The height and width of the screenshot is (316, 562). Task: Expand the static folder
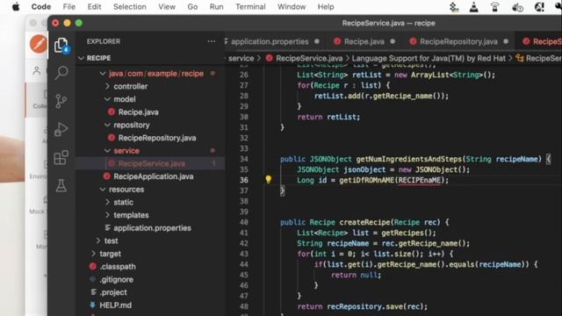pos(107,203)
